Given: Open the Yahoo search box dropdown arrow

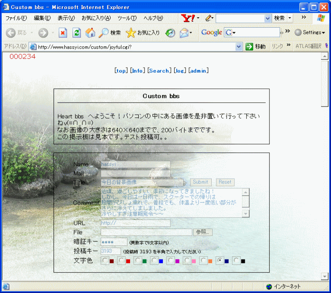Looking at the screenshot, I should coord(268,18).
